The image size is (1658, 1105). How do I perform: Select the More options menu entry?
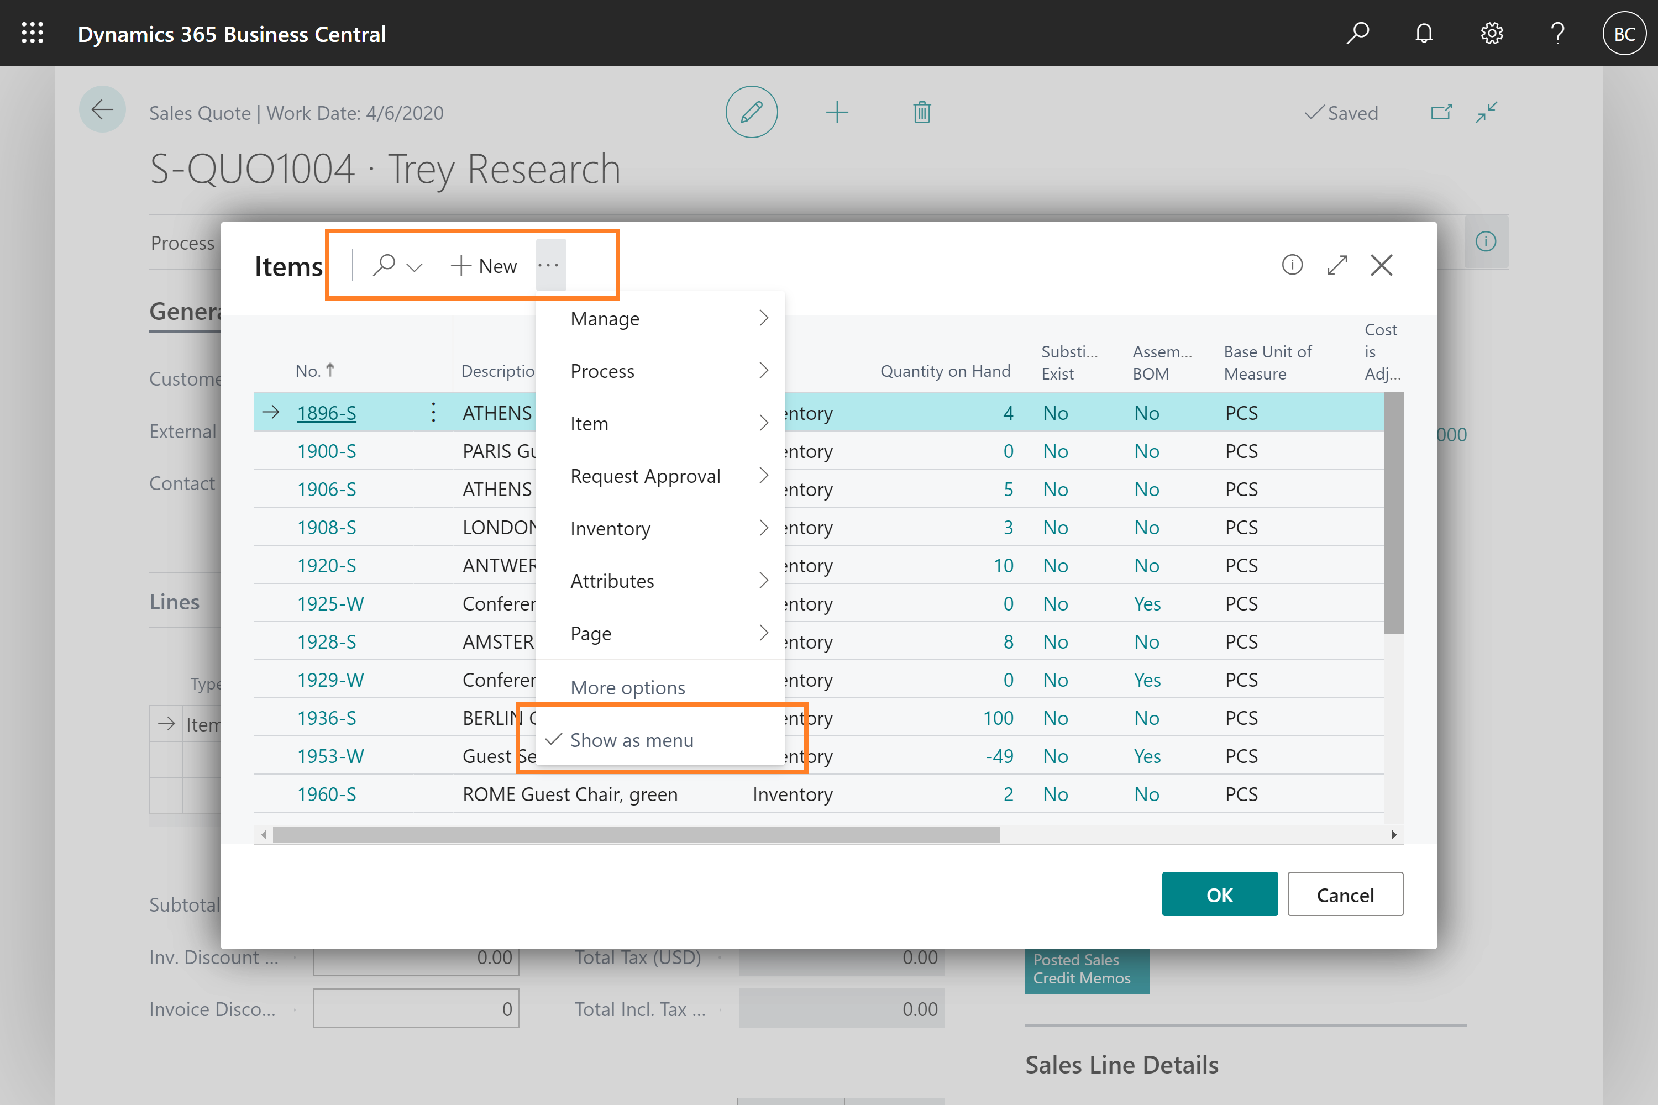(x=629, y=686)
